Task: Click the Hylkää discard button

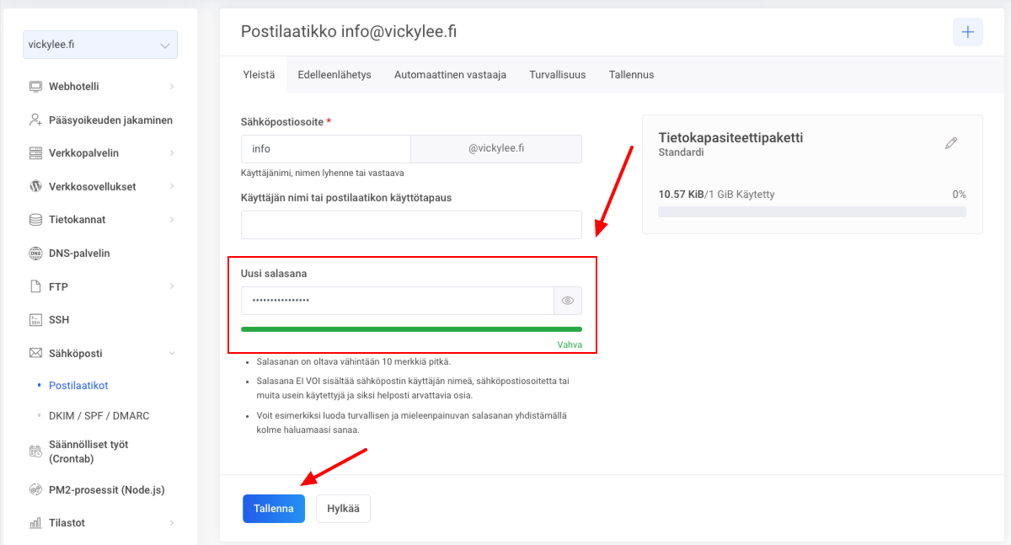Action: coord(343,508)
